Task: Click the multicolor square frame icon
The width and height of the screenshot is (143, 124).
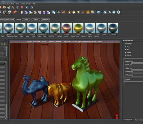Action: pos(59,12)
